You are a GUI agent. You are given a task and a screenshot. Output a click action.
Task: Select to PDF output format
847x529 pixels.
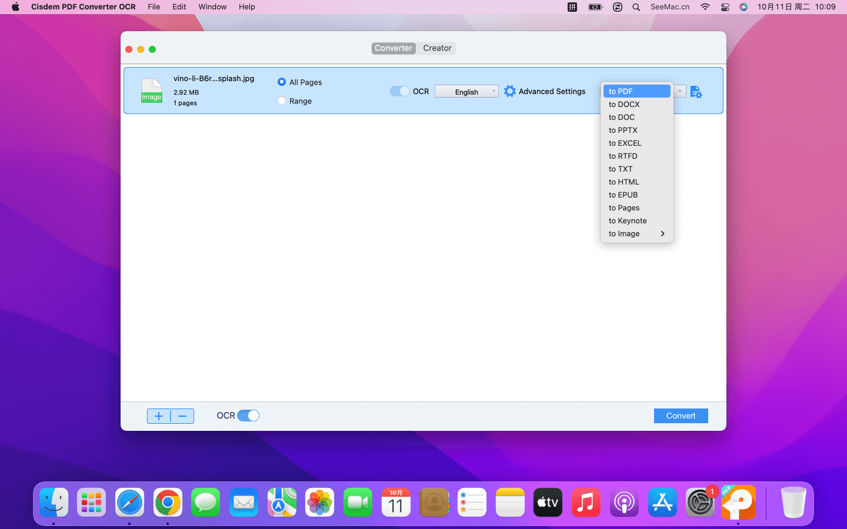pos(637,91)
